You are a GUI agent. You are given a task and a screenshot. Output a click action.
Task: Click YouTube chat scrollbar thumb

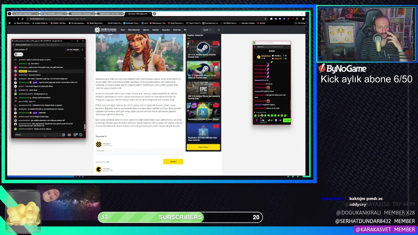point(85,127)
